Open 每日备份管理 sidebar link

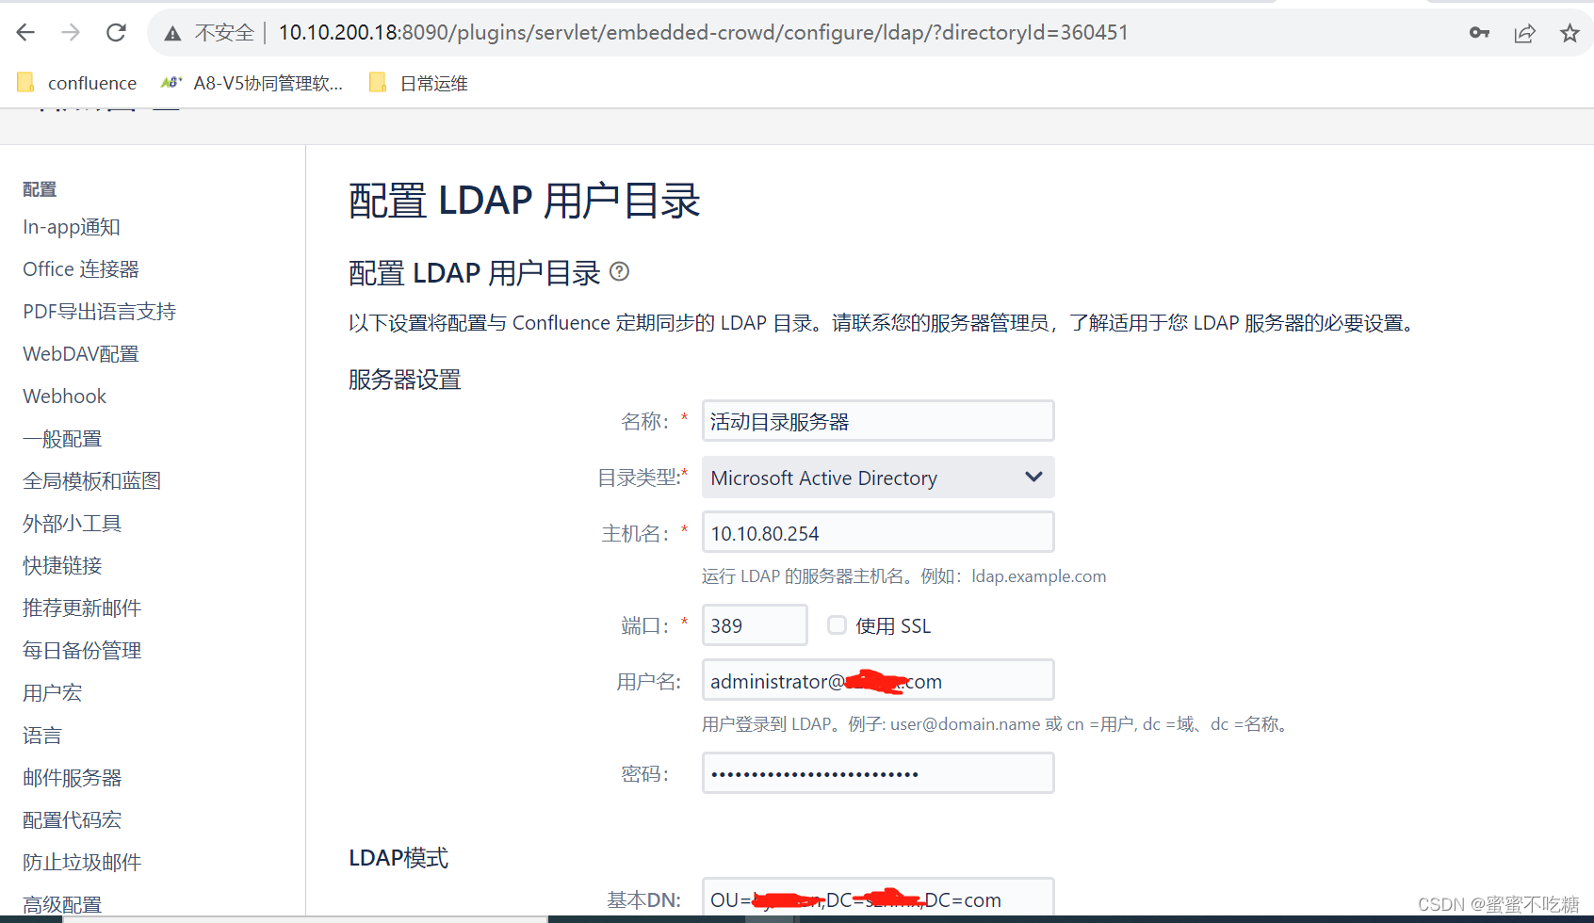pos(82,651)
